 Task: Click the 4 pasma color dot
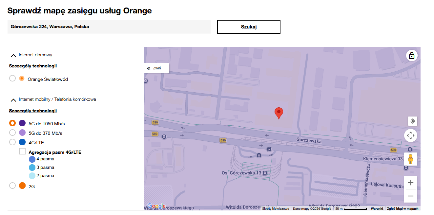(32, 159)
